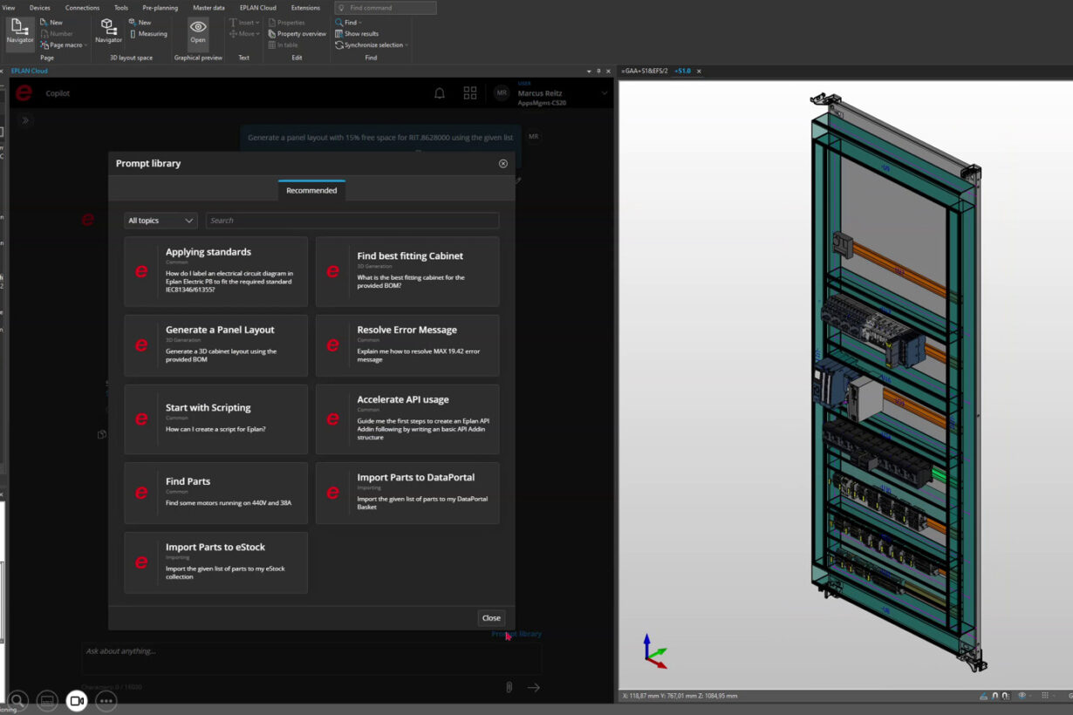
Task: Open the Tools ribbon tab
Action: pyautogui.click(x=120, y=8)
